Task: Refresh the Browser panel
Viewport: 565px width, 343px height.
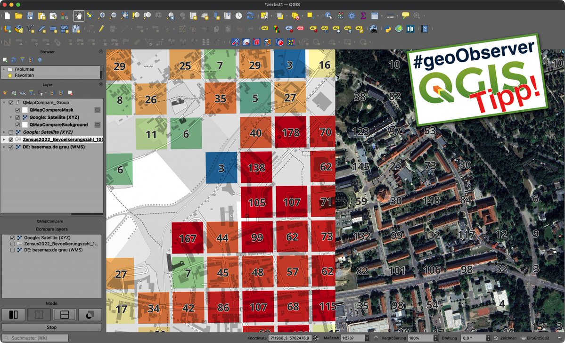Action: (14, 59)
